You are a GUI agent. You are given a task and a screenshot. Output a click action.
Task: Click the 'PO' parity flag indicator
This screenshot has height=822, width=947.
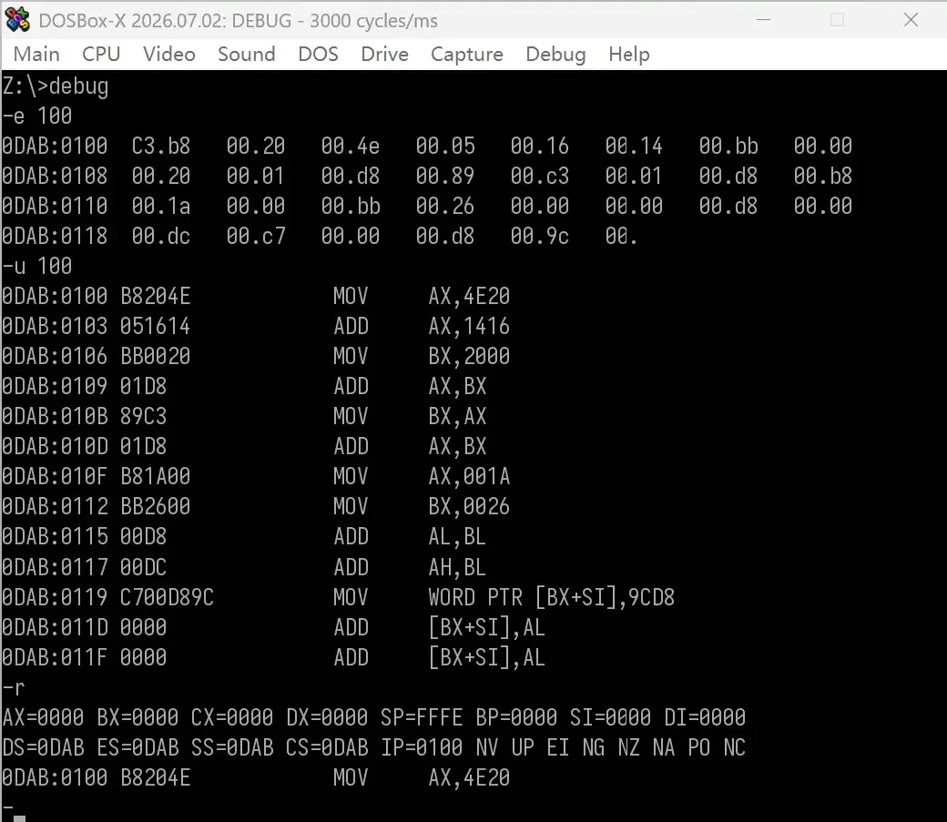pos(698,747)
